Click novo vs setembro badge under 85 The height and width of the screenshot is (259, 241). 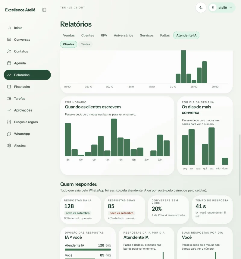click(x=121, y=213)
